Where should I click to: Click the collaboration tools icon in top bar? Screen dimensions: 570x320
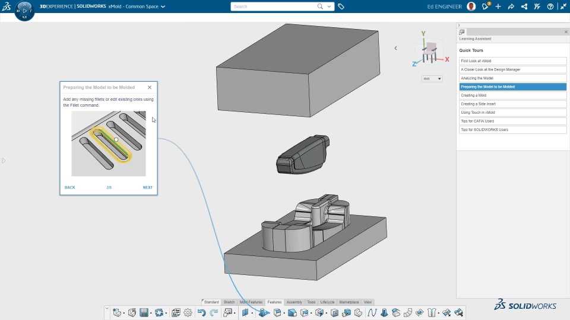click(537, 7)
